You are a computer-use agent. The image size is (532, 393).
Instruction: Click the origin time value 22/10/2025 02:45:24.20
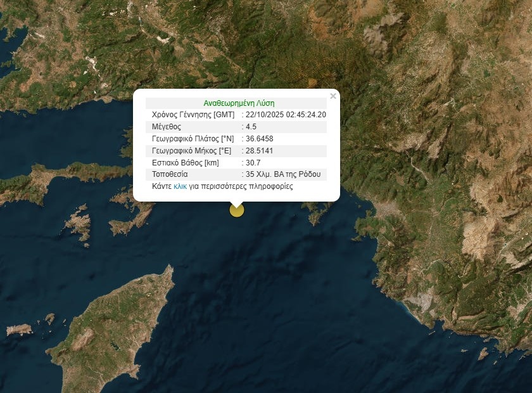point(286,115)
